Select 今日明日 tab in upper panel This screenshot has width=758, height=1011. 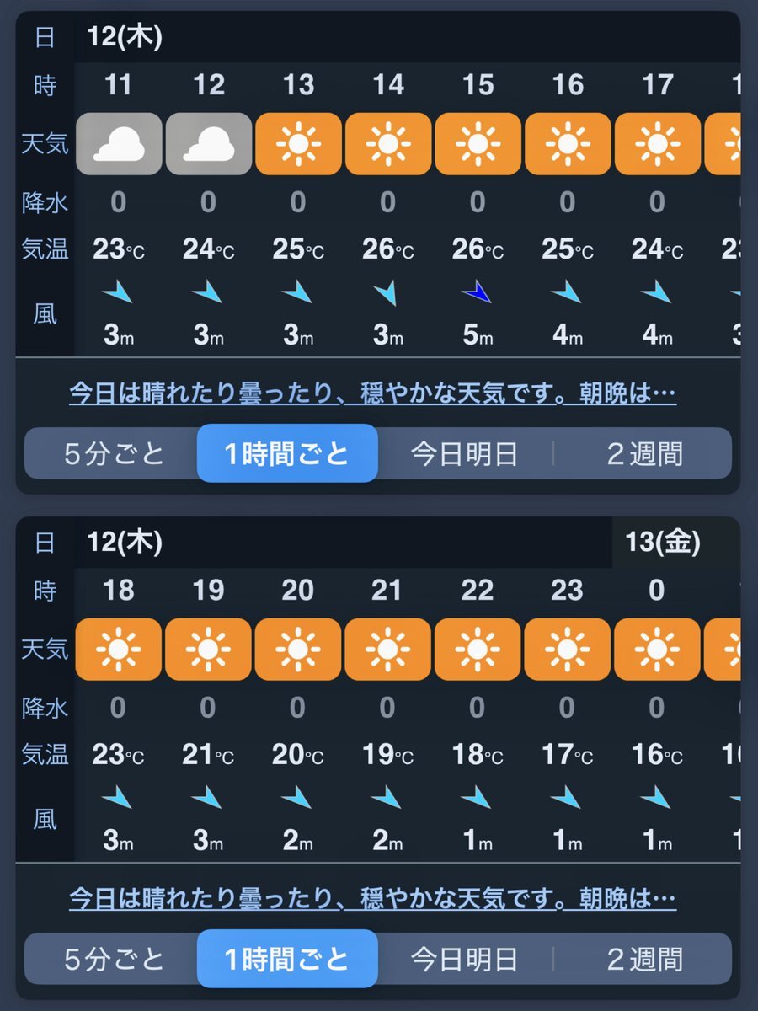point(463,455)
